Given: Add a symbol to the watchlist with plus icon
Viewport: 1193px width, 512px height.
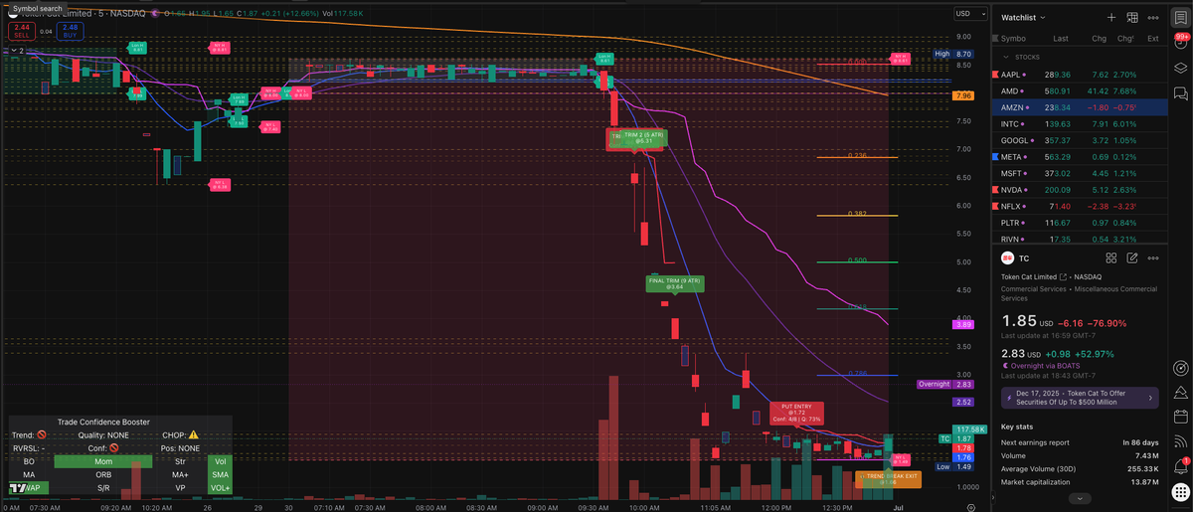Looking at the screenshot, I should pos(1111,17).
